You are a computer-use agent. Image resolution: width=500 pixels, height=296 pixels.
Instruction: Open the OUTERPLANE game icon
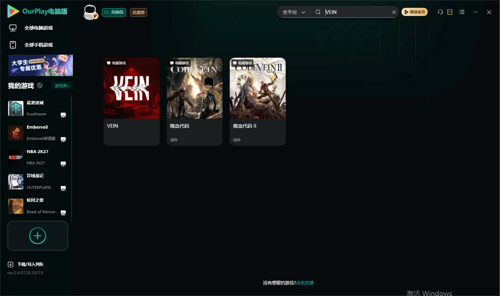[15, 181]
